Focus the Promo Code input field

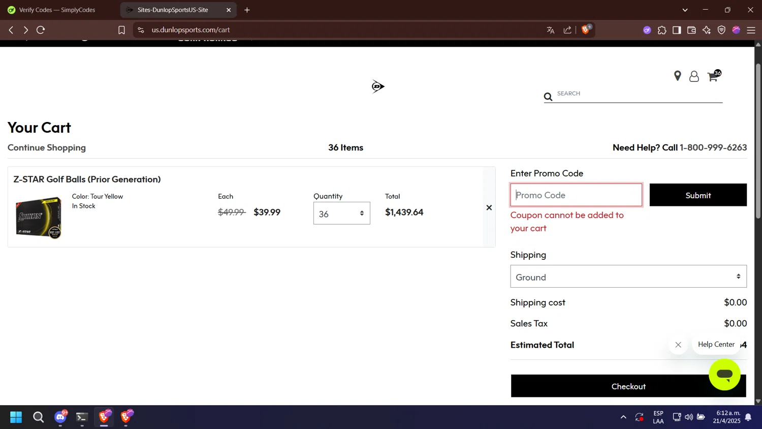576,195
